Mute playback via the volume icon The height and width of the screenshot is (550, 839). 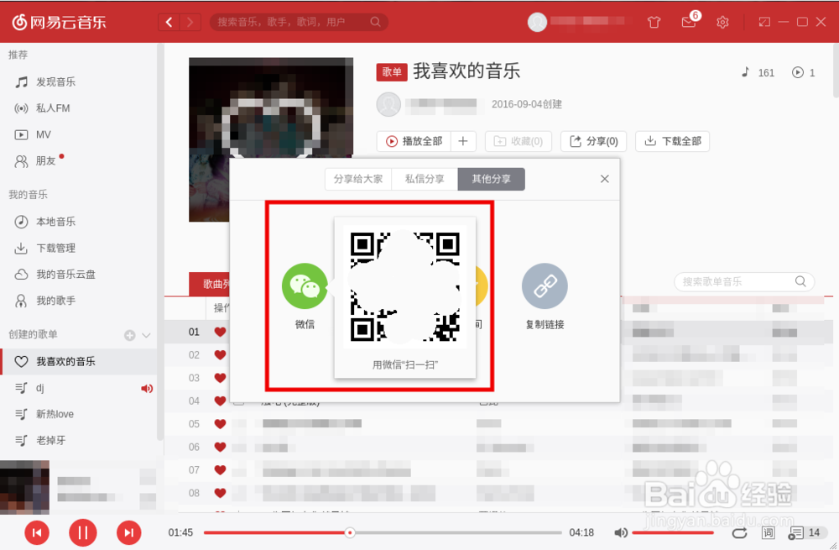coord(621,532)
